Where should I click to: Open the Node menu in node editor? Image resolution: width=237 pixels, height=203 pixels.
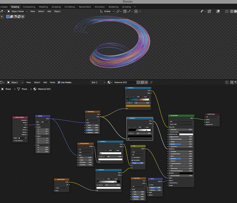[52, 82]
